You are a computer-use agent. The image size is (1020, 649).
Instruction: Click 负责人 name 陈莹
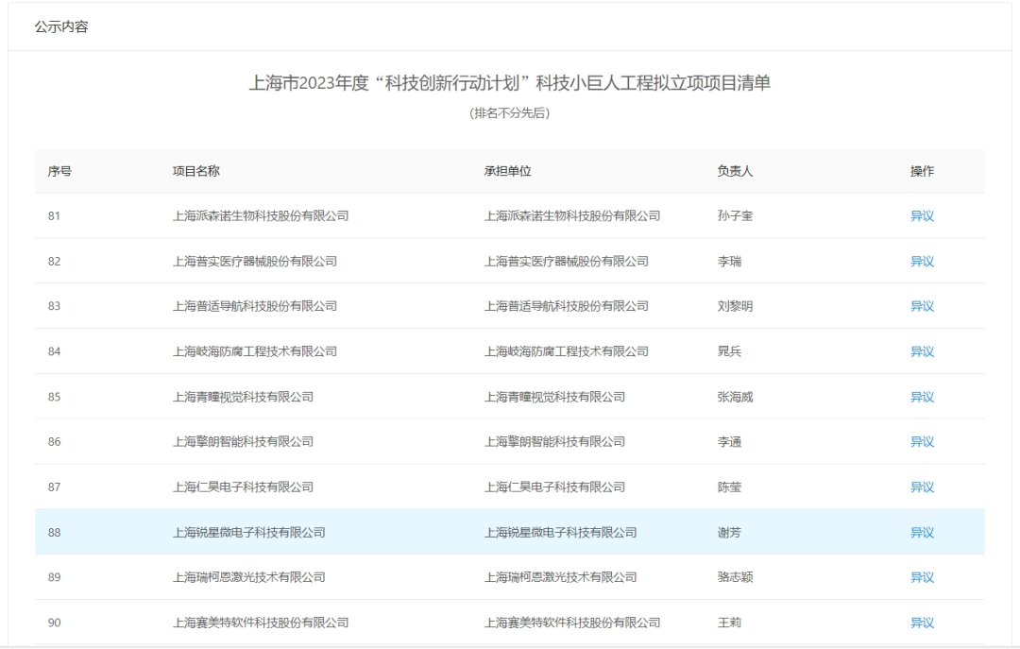[x=729, y=487]
